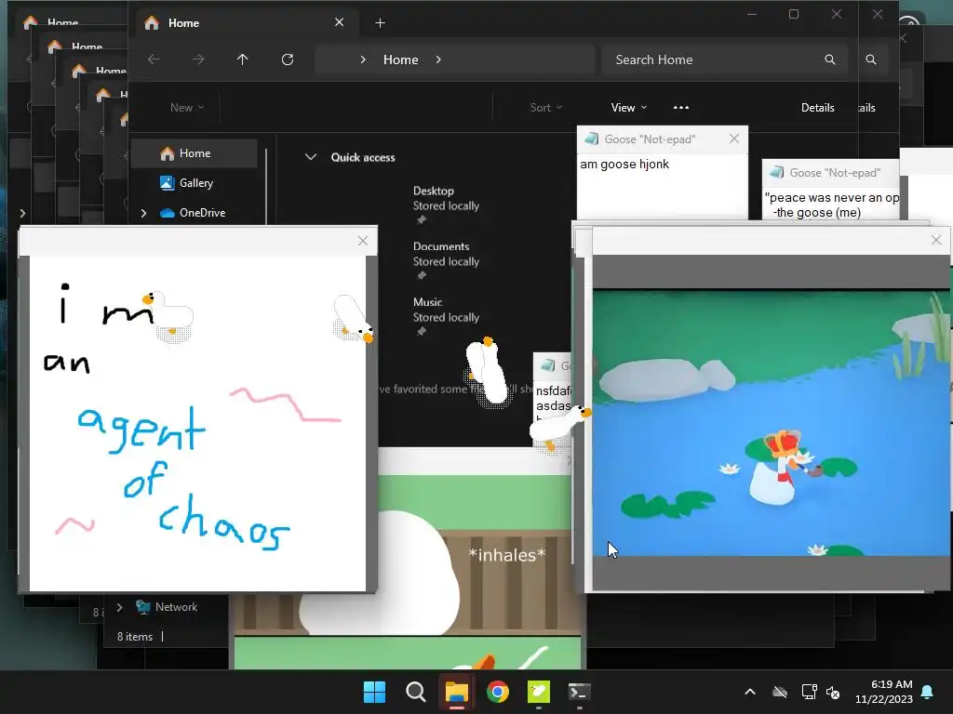Screen dimensions: 953x714
Task: Click Home in the address bar
Action: (x=400, y=59)
